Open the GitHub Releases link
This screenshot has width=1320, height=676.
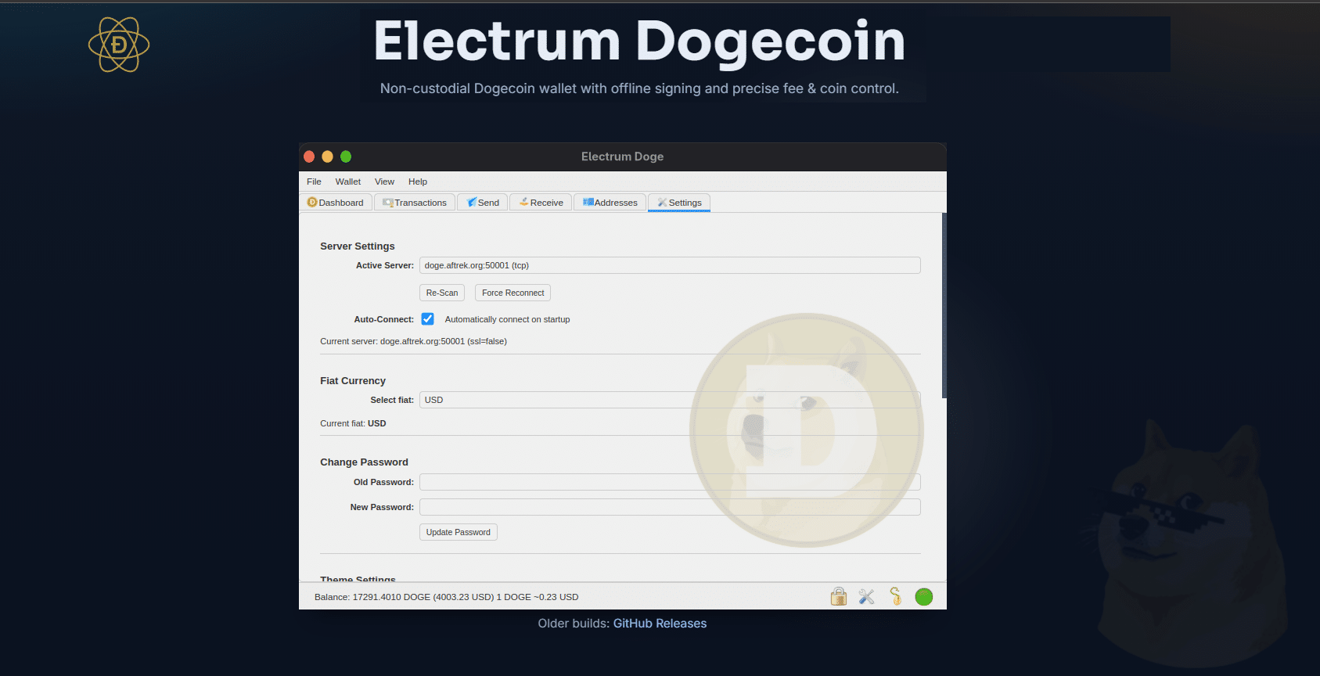click(x=660, y=624)
